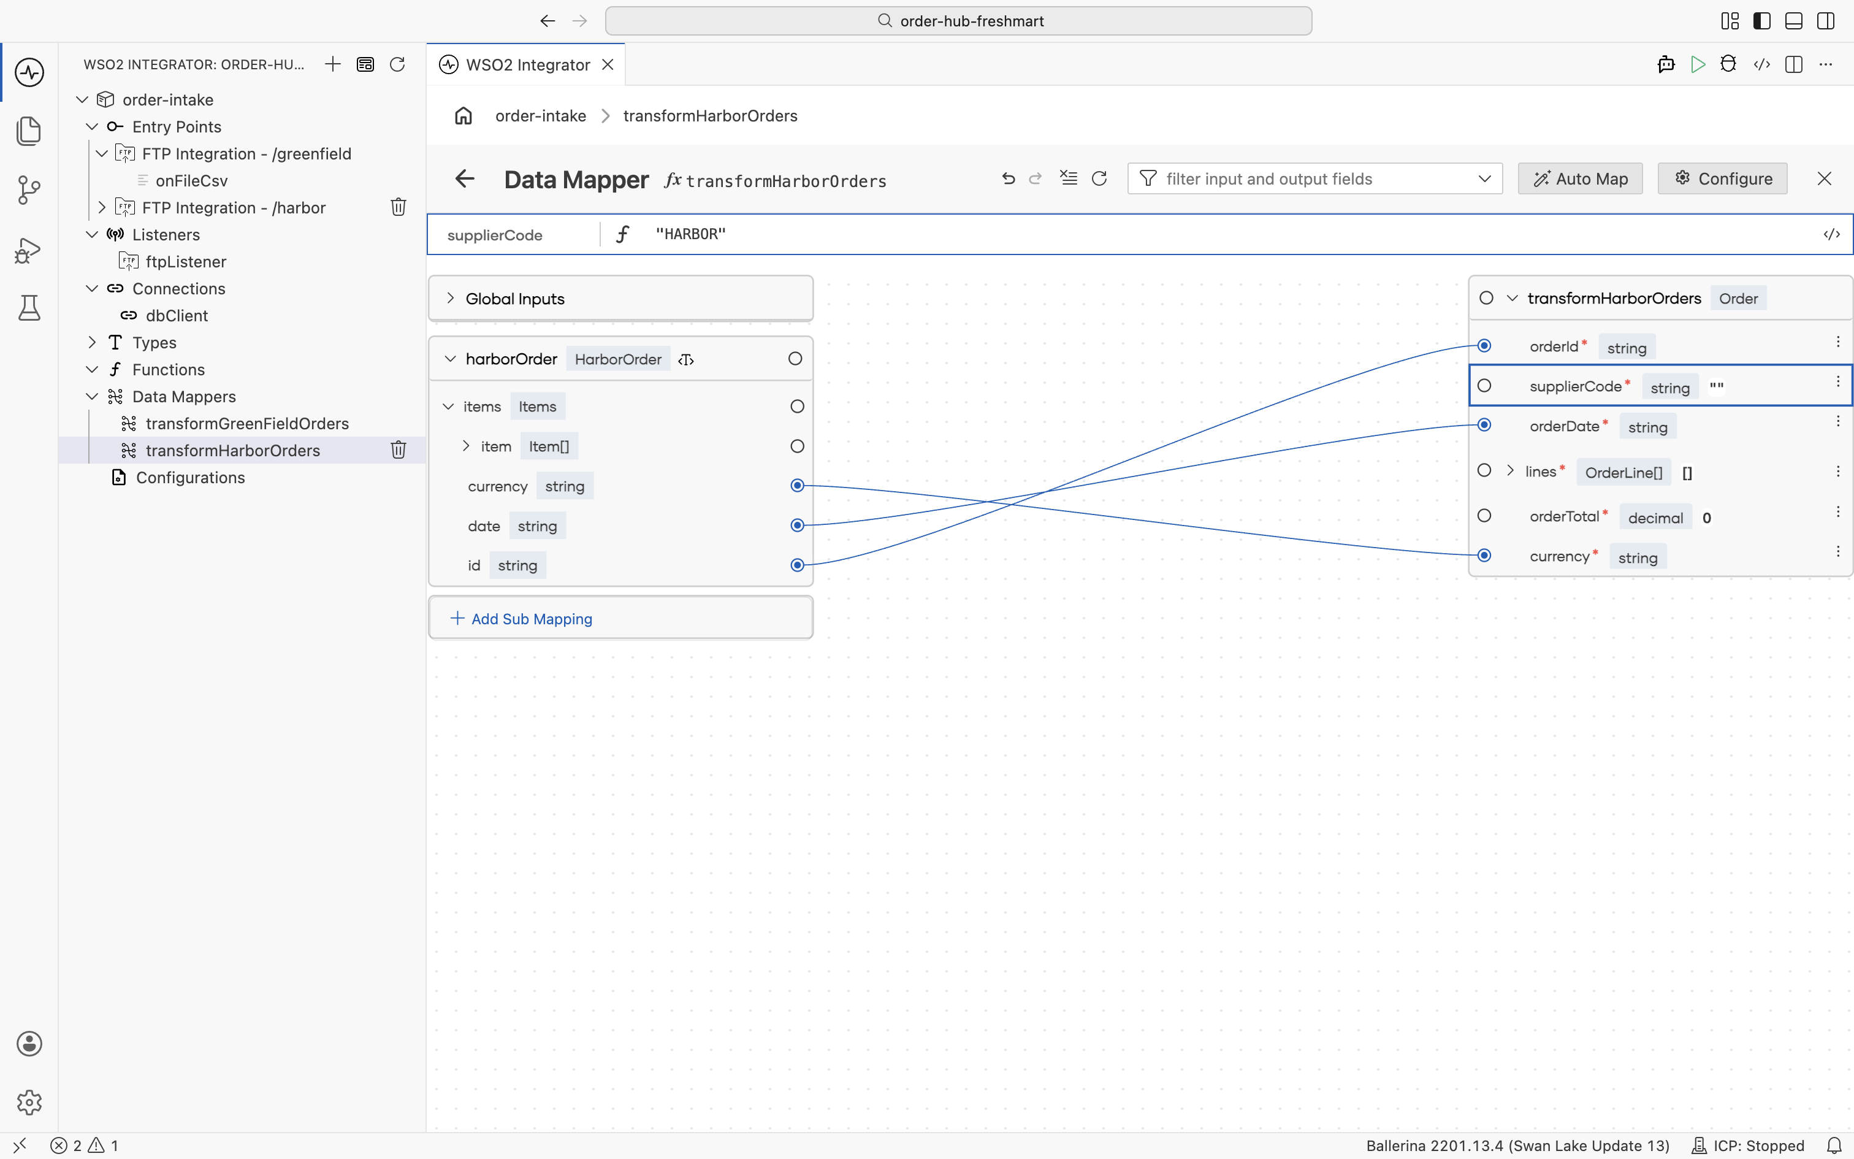Click the Data Mapper back arrow
This screenshot has height=1159, width=1854.
[x=464, y=178]
